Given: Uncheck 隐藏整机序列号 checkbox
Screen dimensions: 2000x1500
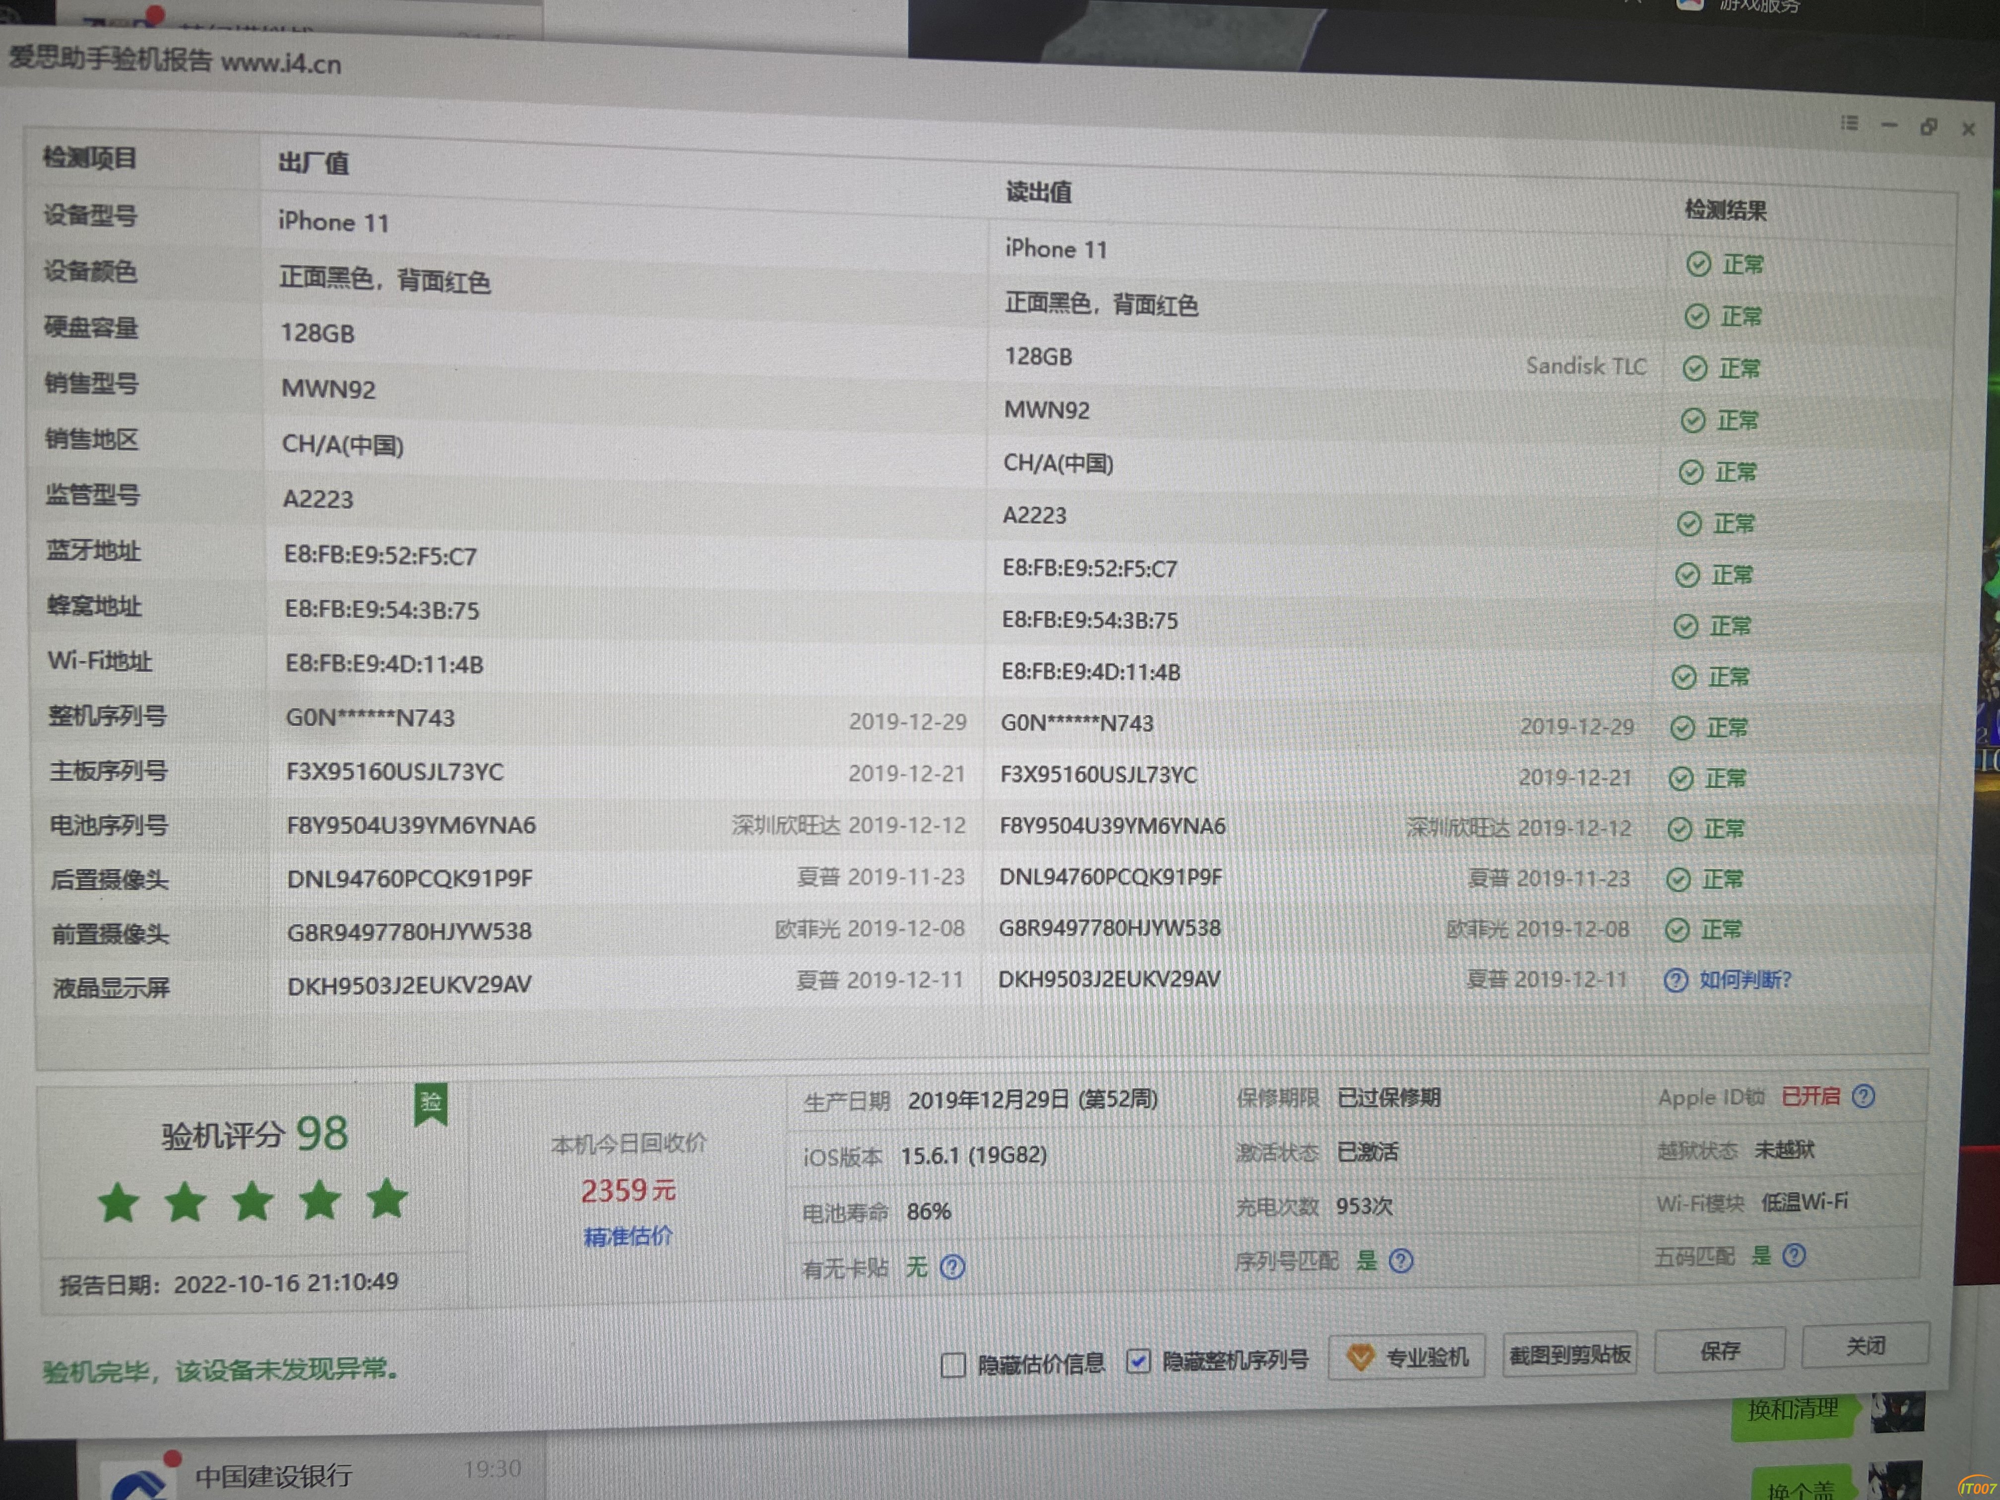Looking at the screenshot, I should tap(1138, 1361).
